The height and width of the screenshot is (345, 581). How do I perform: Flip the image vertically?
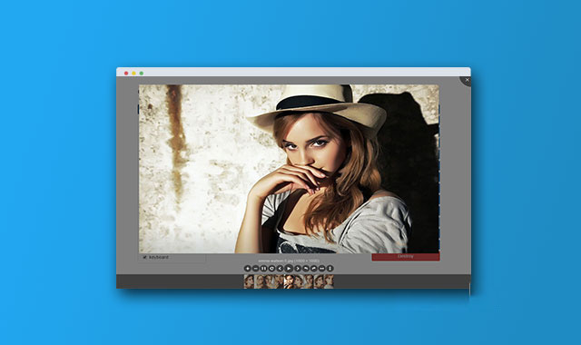pyautogui.click(x=330, y=269)
